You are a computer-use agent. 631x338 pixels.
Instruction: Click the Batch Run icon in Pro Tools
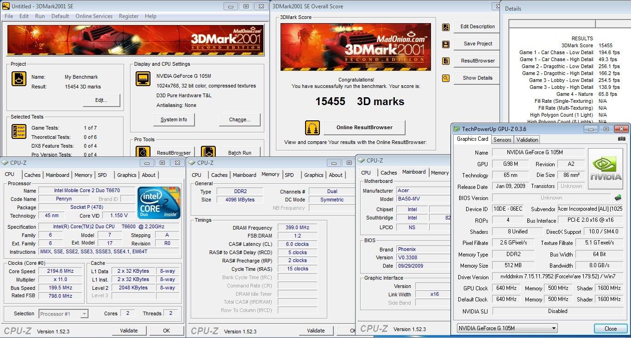point(208,151)
